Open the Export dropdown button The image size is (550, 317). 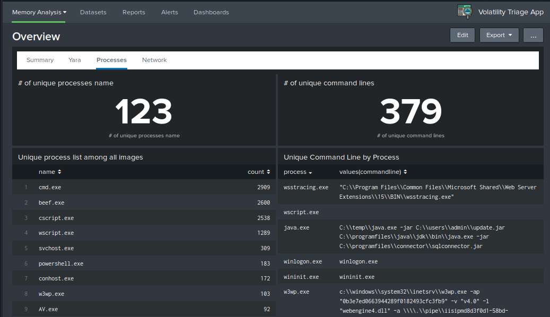click(x=499, y=35)
